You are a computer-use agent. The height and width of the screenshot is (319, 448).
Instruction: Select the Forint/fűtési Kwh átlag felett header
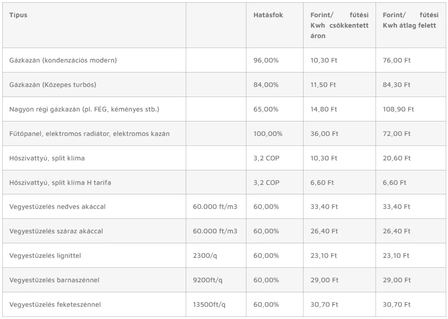(410, 20)
